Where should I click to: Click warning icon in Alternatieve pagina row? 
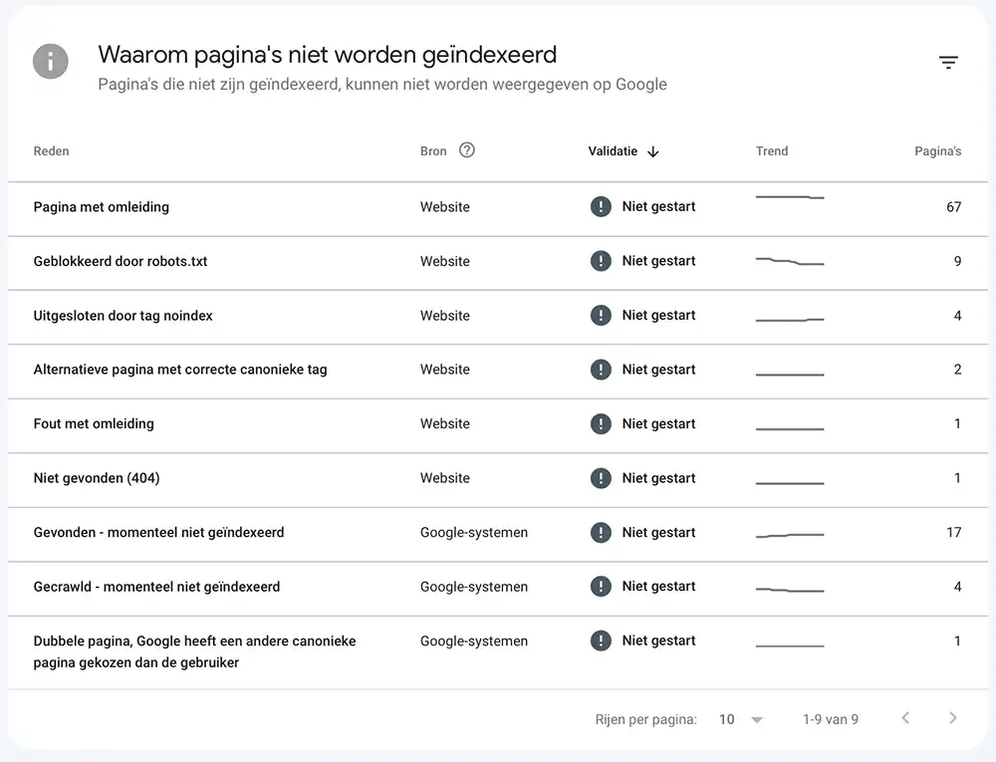(601, 370)
